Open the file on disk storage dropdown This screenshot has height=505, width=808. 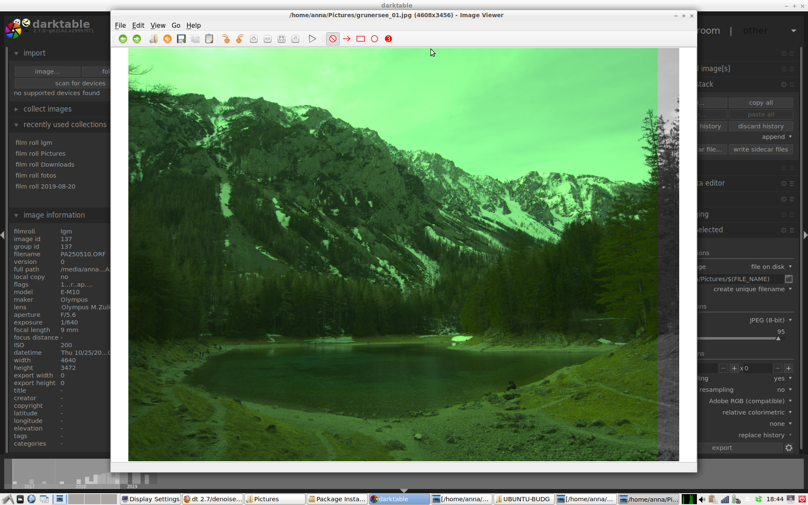[x=772, y=267]
